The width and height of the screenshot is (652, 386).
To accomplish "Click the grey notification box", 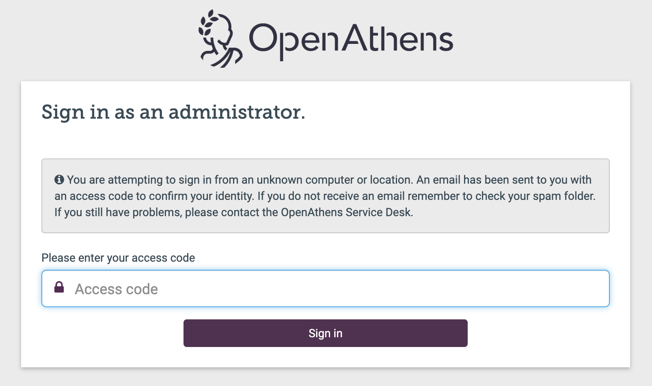I will pyautogui.click(x=325, y=195).
